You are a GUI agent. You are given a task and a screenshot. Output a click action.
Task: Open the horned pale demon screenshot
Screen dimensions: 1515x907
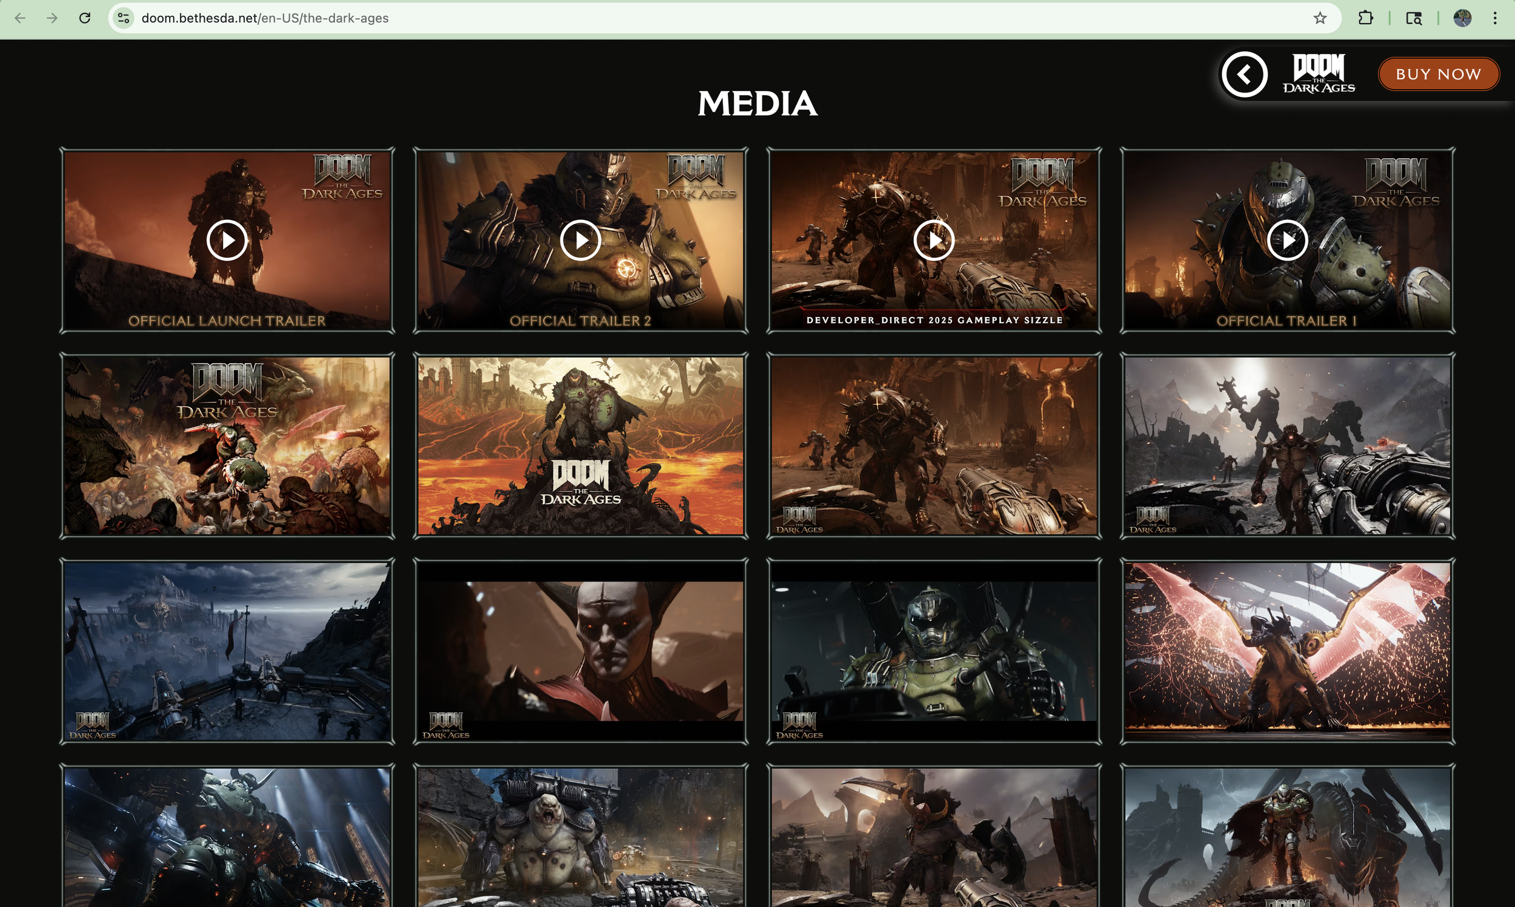[580, 651]
